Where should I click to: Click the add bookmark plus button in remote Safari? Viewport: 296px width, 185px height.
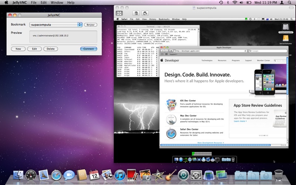(x=171, y=51)
